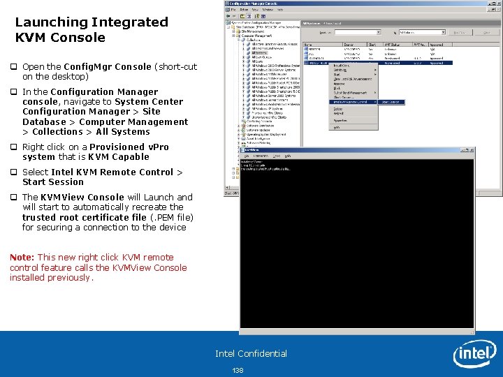503x377 pixels.
Task: Click the Approved column header
Action: pos(441,45)
